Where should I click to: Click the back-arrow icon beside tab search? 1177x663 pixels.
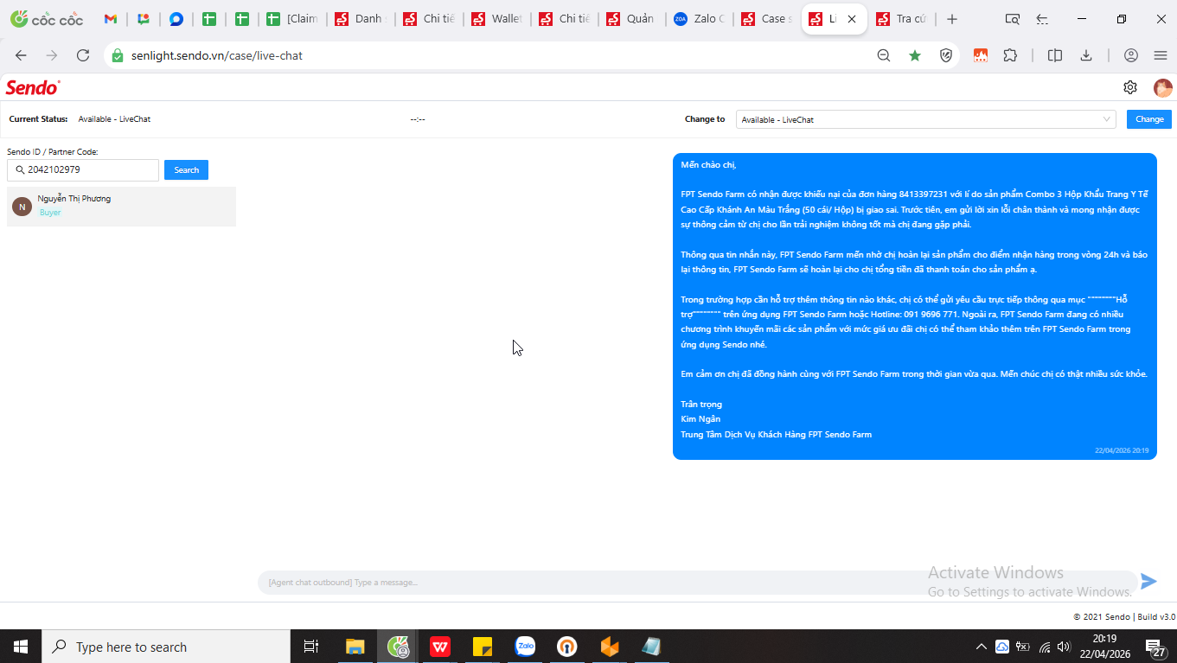click(1042, 19)
